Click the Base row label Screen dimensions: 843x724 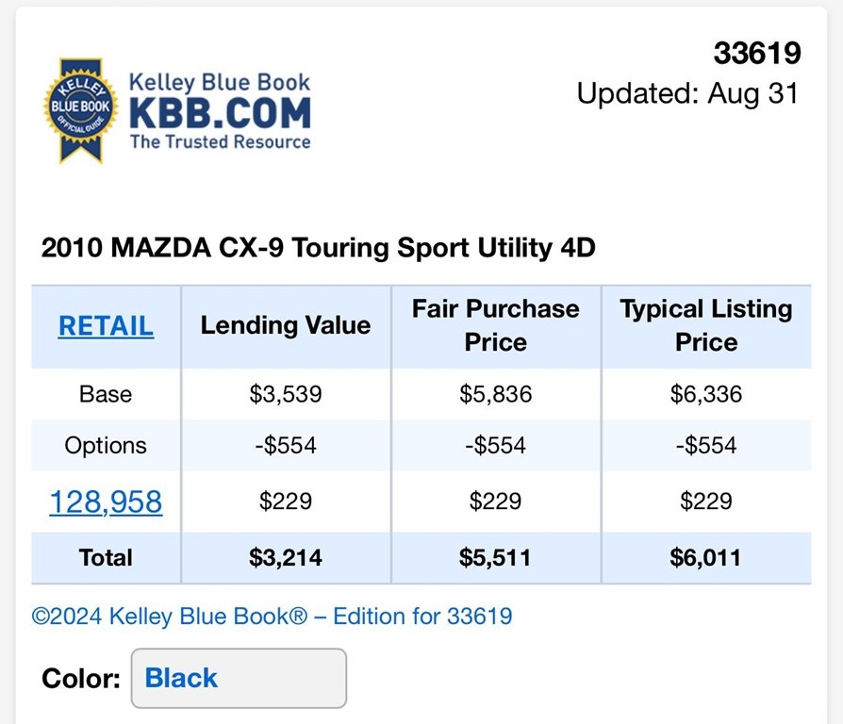pyautogui.click(x=106, y=394)
